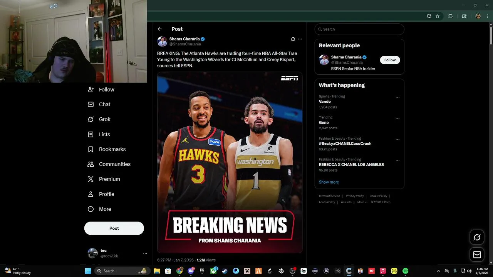Open options dots for Vando trend
The width and height of the screenshot is (493, 277).
click(x=397, y=97)
